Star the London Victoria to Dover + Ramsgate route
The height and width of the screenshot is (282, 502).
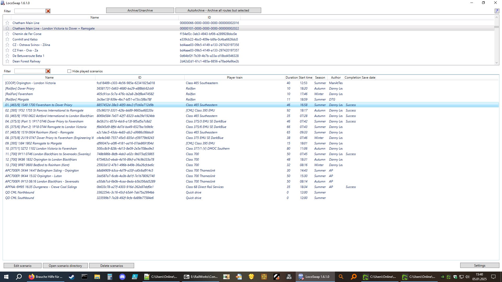[7, 28]
